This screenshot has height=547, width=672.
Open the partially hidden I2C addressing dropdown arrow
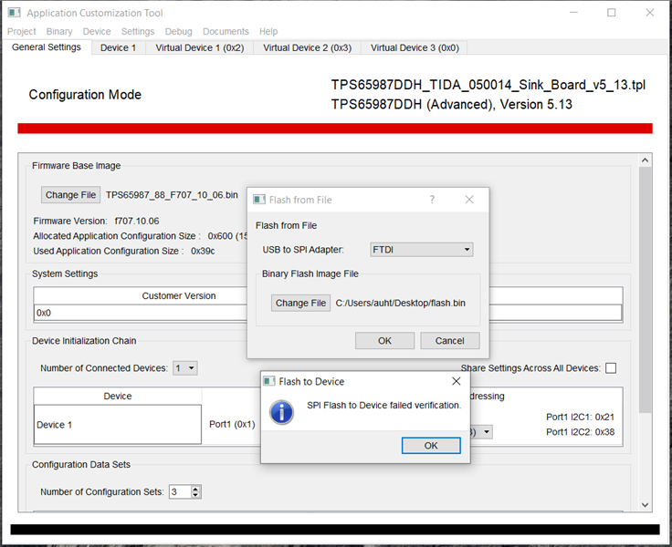point(487,432)
